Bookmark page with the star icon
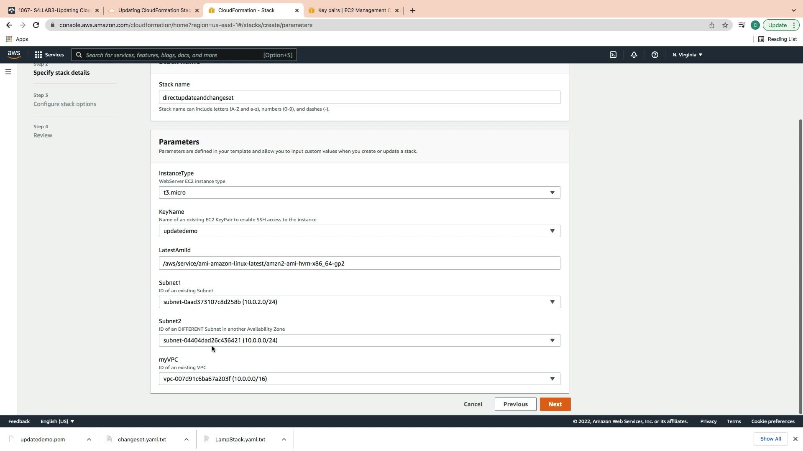This screenshot has width=803, height=451. point(725,25)
